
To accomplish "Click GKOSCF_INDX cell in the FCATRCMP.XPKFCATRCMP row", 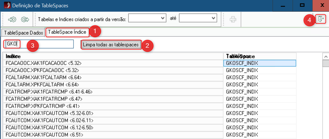I will pyautogui.click(x=260, y=106).
